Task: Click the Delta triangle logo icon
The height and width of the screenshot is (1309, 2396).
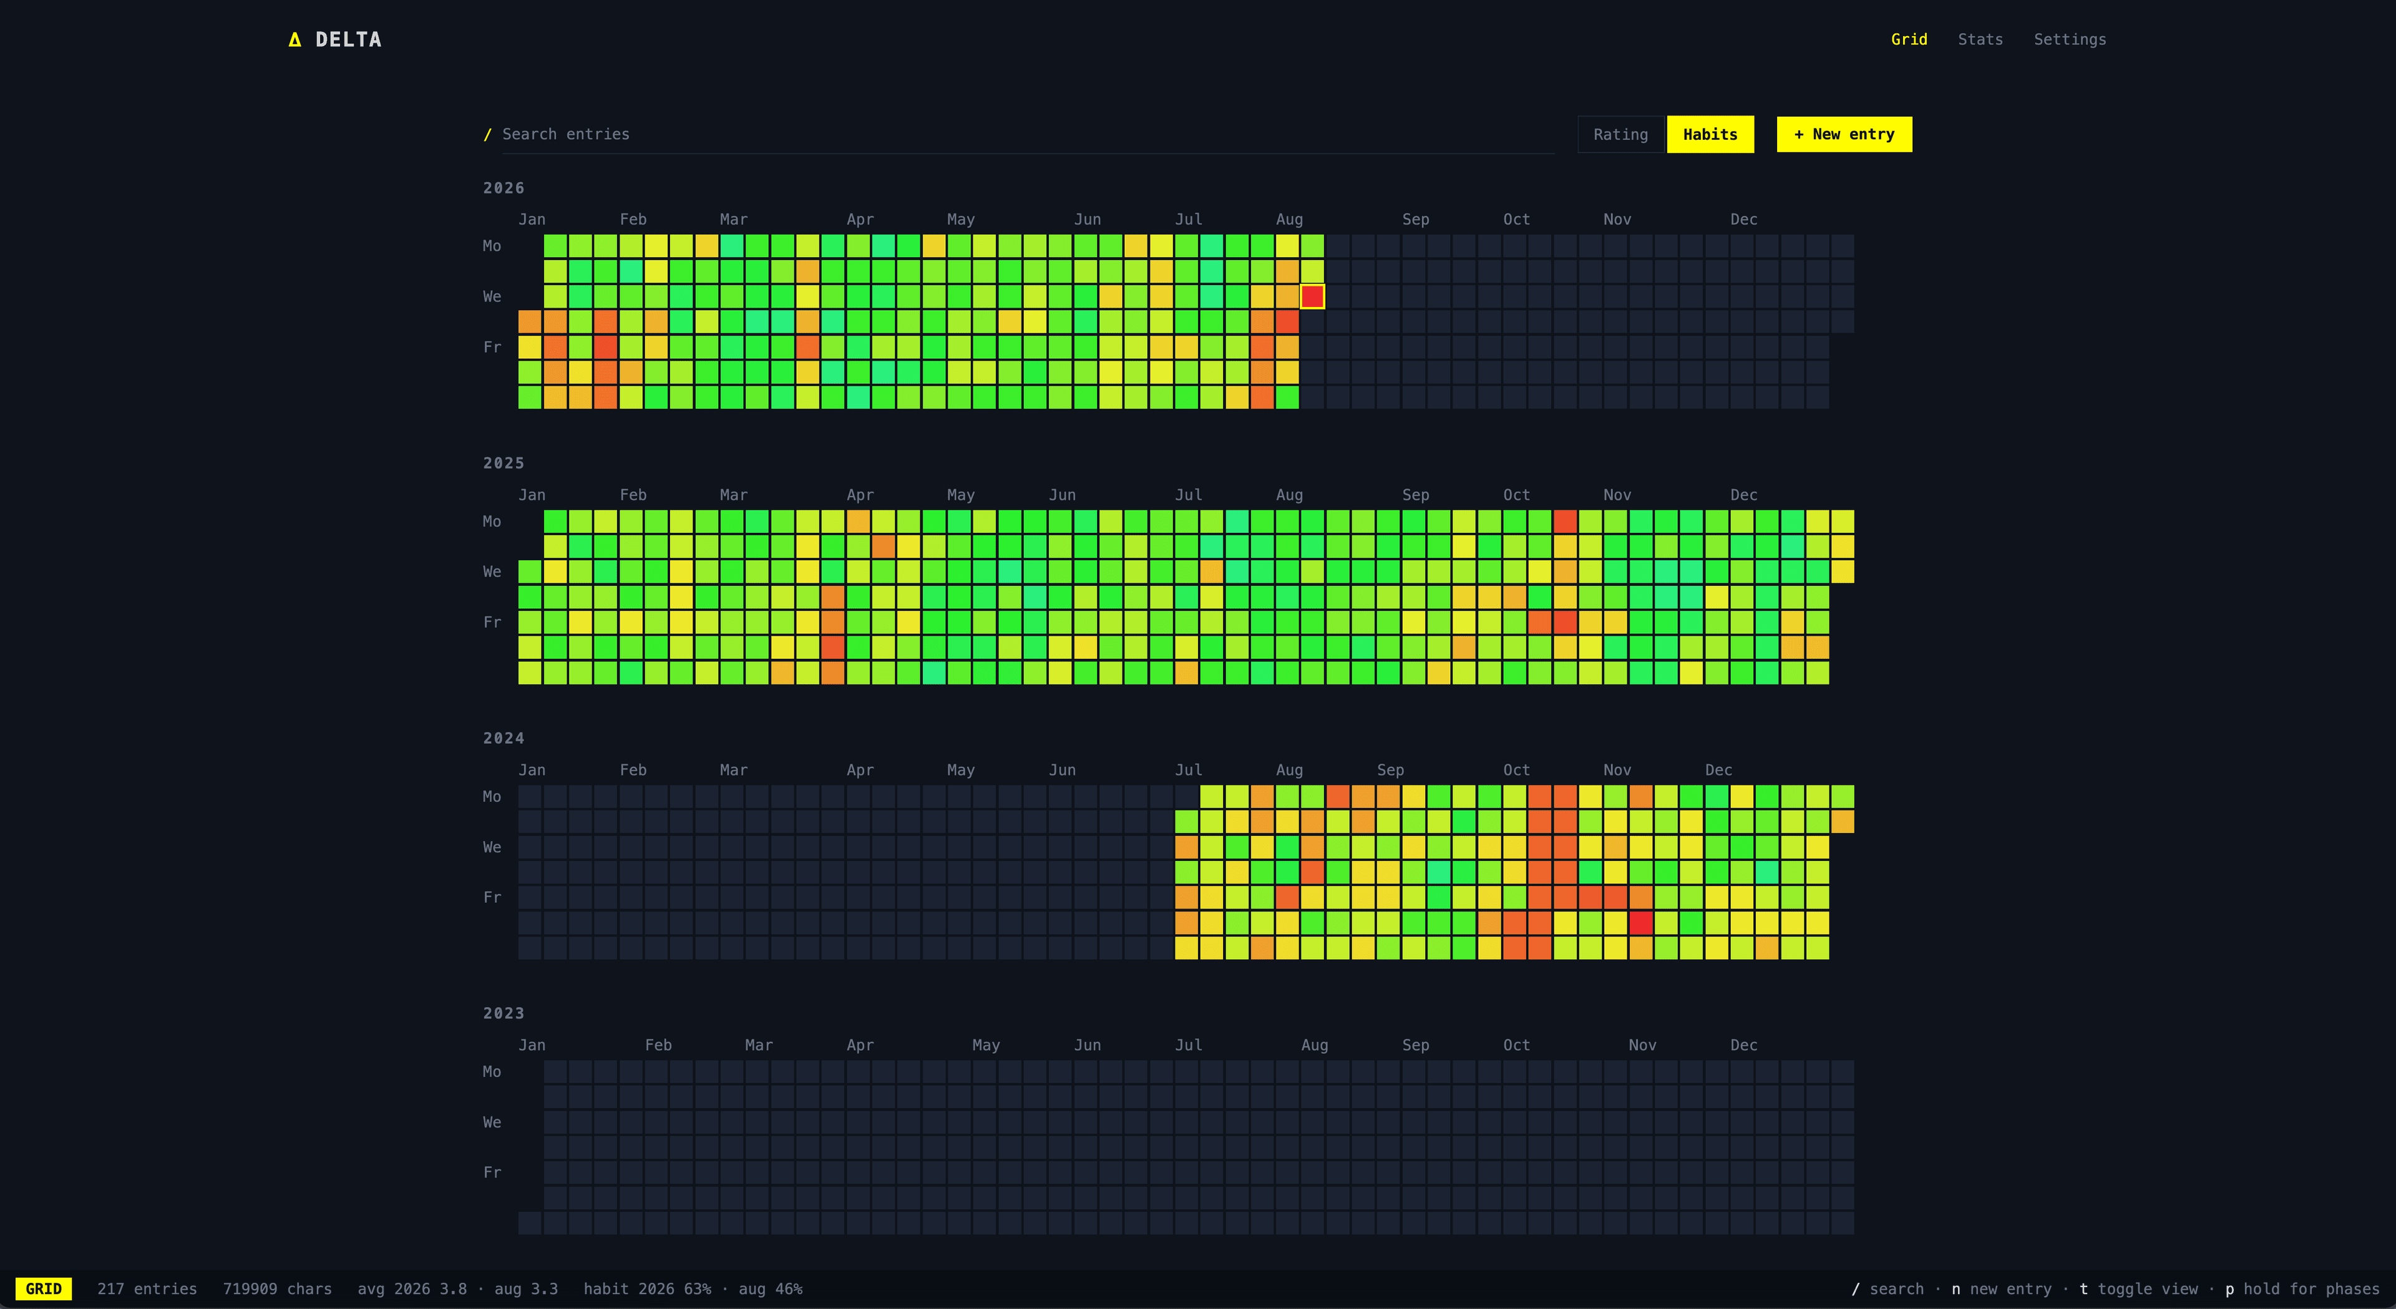Action: (295, 39)
